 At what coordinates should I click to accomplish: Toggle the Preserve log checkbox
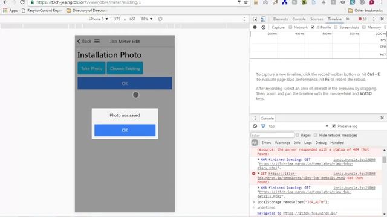[x=334, y=126]
